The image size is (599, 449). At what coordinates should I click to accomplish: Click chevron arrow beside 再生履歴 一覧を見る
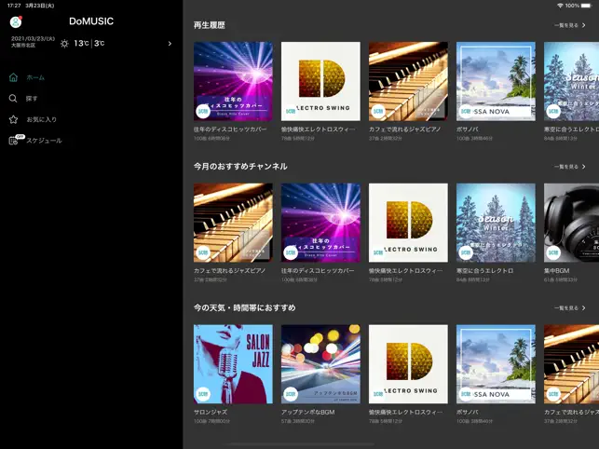click(x=584, y=25)
